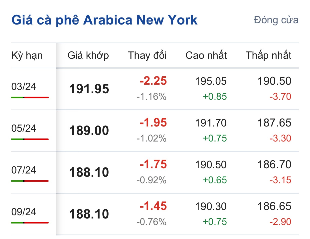
Task: Click the 'Thấp nhất' column header
Action: pyautogui.click(x=268, y=55)
